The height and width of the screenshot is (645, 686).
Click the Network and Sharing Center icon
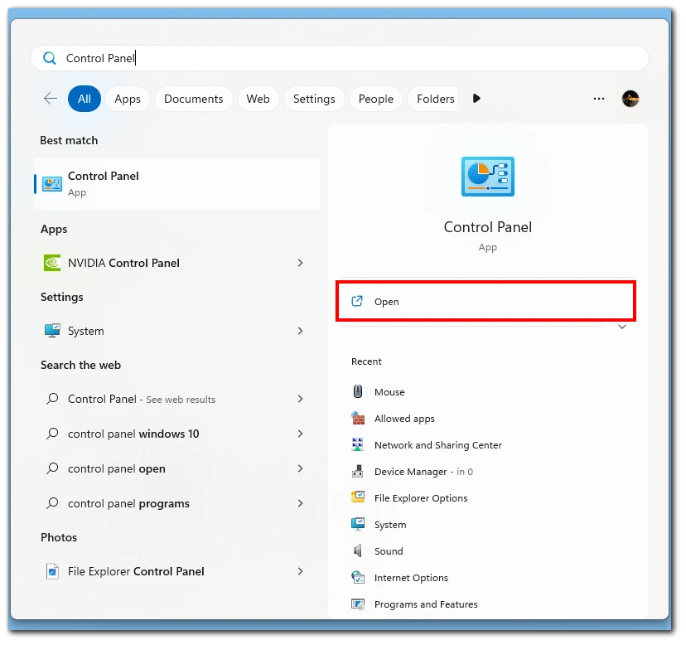[x=357, y=444]
